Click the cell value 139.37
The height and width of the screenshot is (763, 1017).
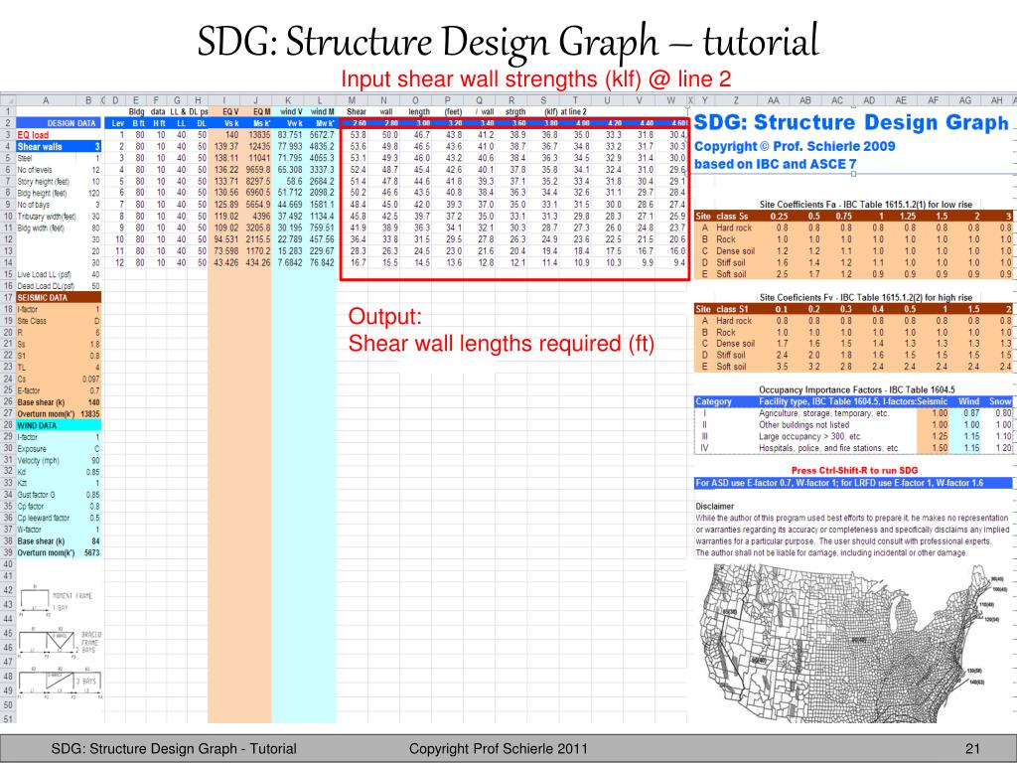(226, 147)
